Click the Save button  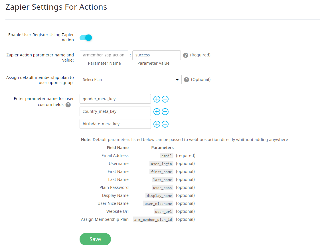coord(95,239)
